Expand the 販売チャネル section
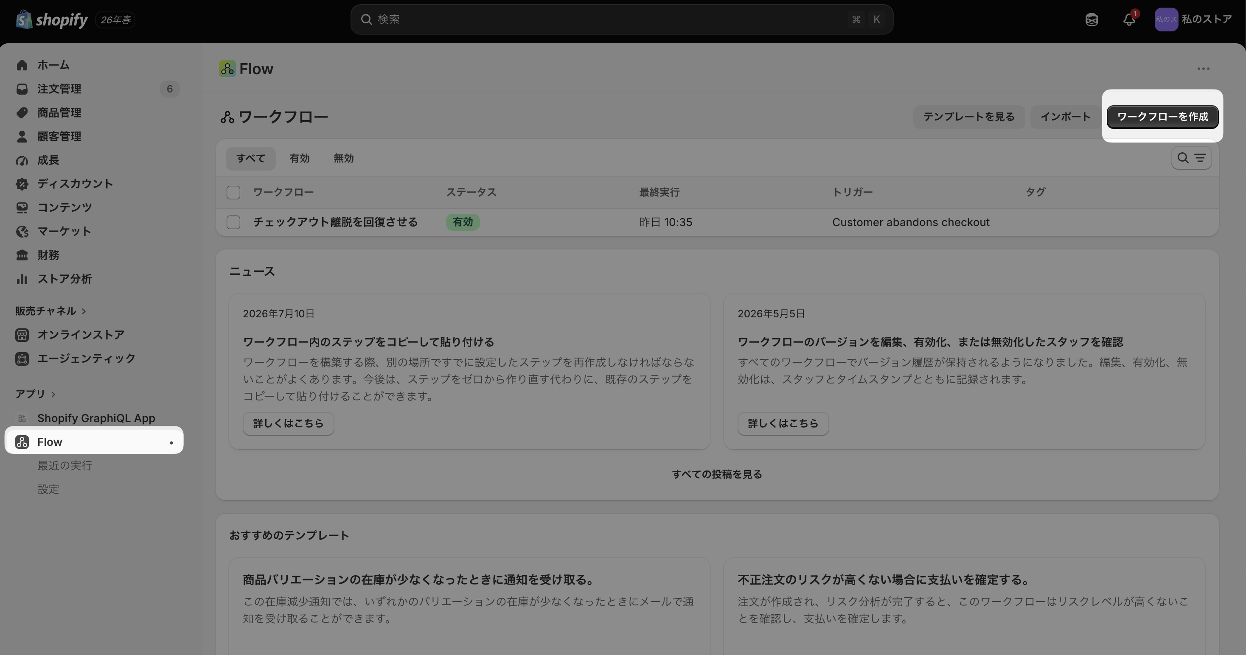Image resolution: width=1246 pixels, height=655 pixels. pos(51,311)
